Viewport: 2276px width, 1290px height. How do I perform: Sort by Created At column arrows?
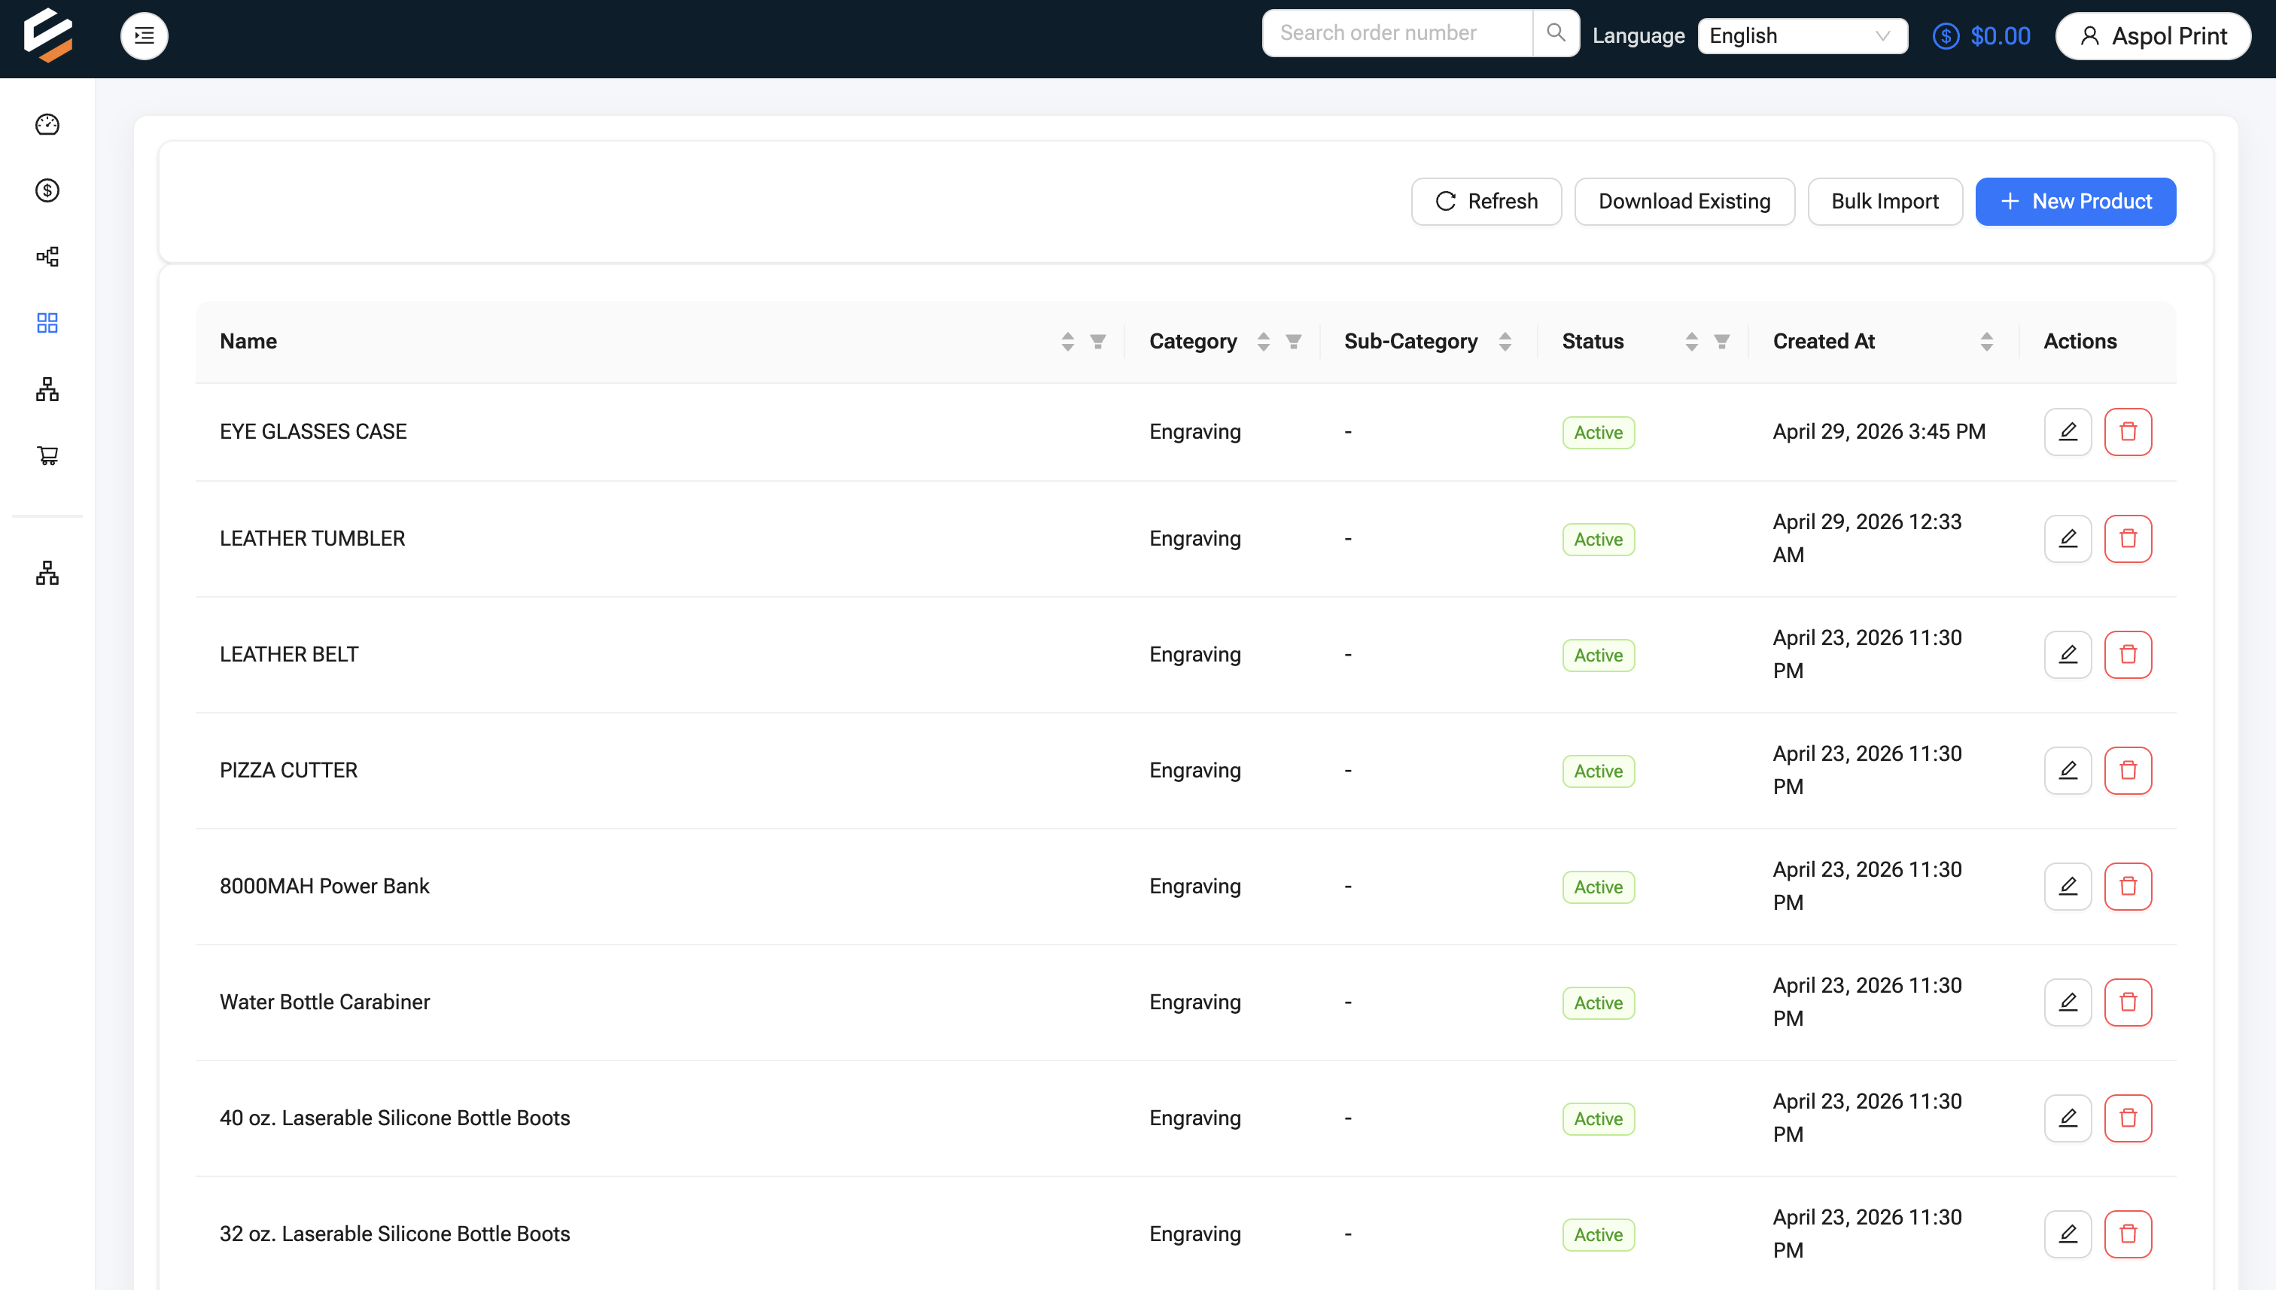1986,342
